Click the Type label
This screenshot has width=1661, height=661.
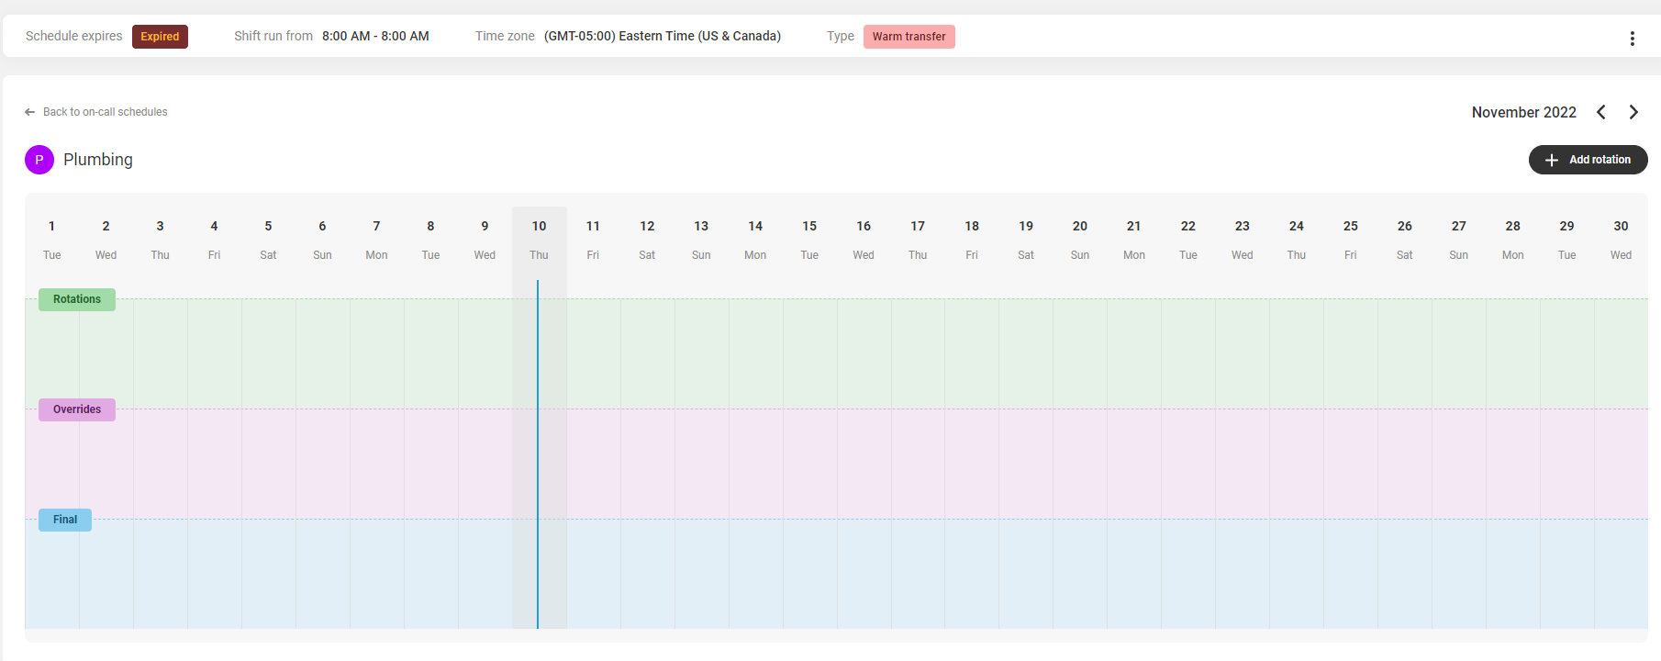(x=841, y=37)
